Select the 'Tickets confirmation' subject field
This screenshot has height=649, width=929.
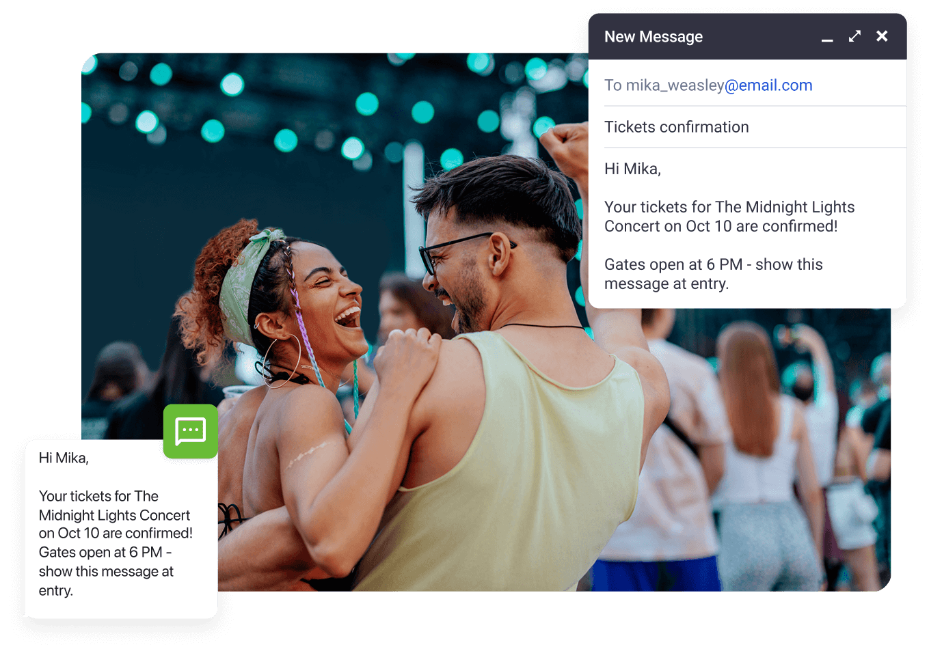(x=676, y=127)
